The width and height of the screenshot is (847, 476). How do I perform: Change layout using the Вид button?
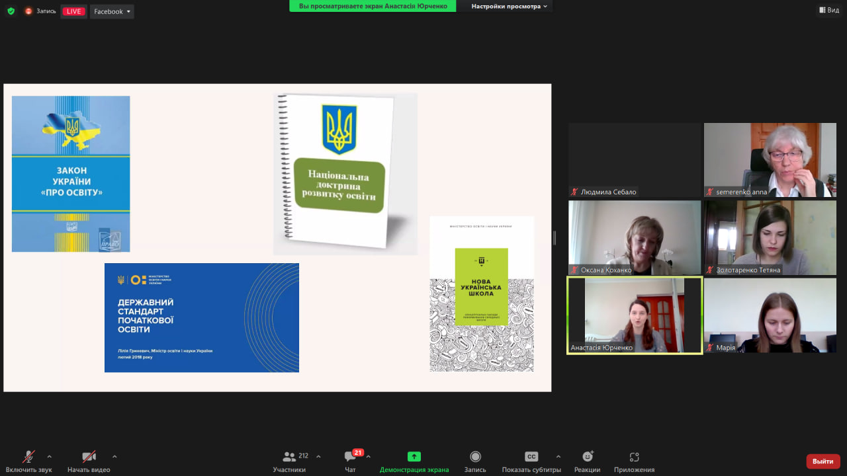pyautogui.click(x=829, y=10)
